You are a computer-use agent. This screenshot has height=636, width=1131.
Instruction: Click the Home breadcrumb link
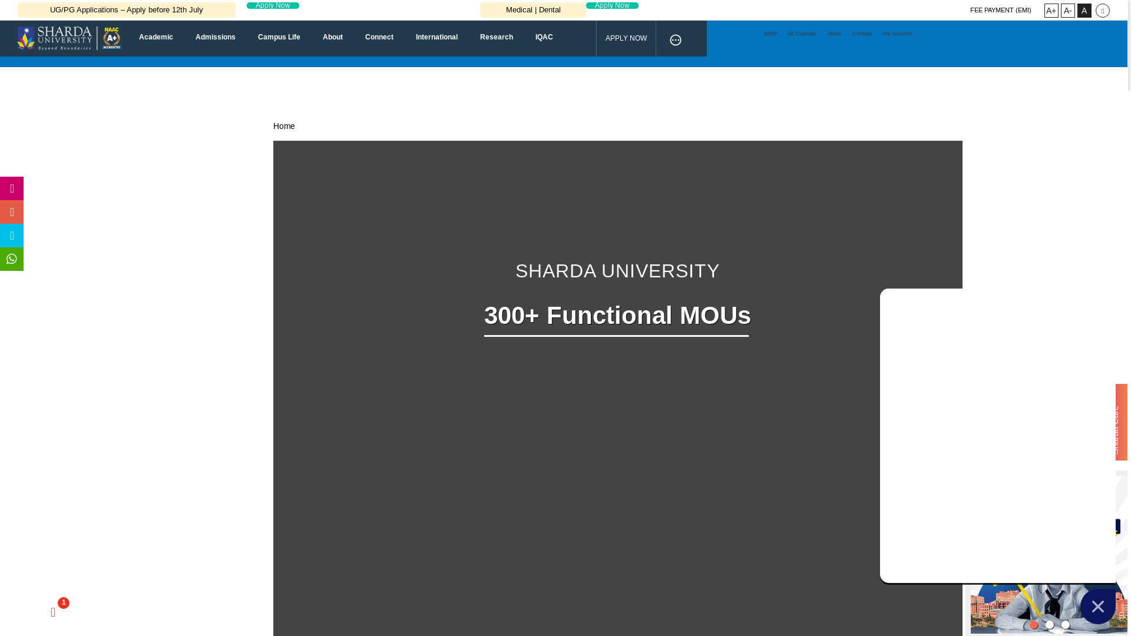(284, 126)
